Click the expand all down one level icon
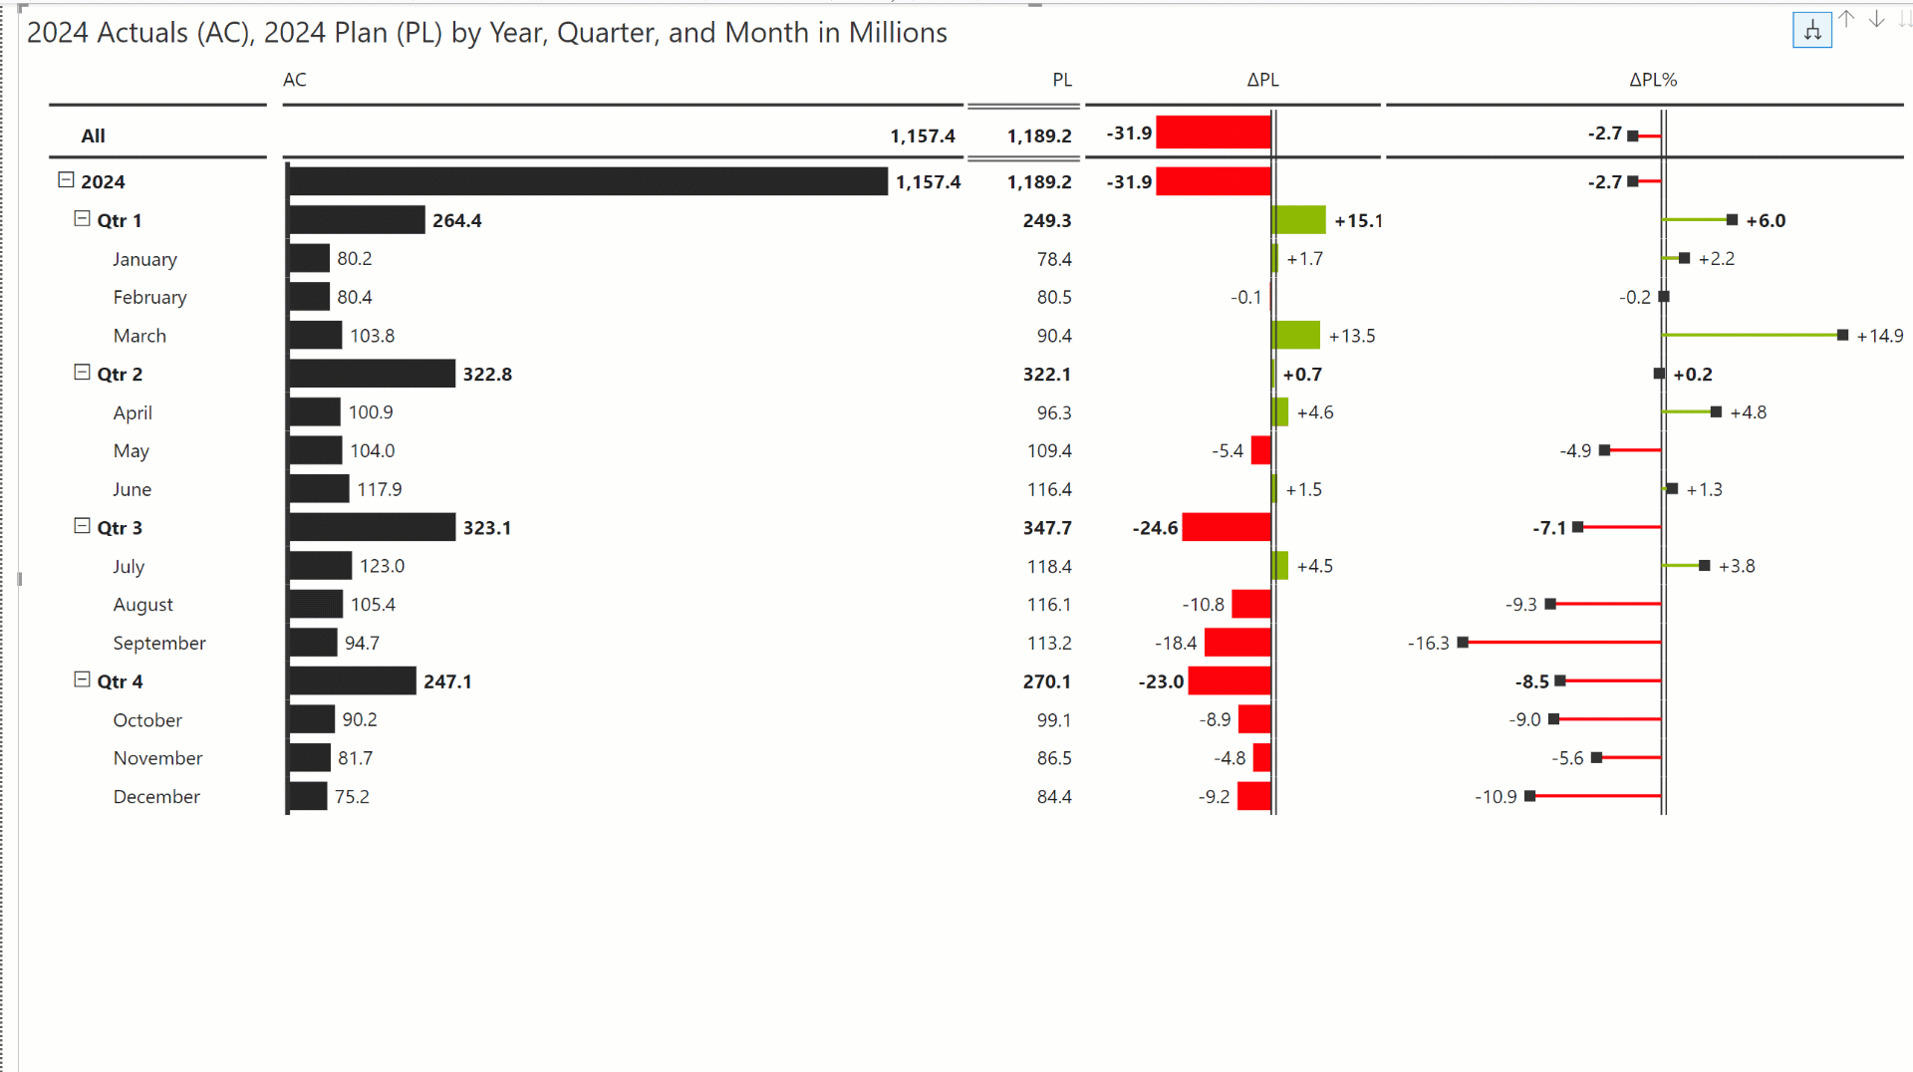 pos(1811,30)
